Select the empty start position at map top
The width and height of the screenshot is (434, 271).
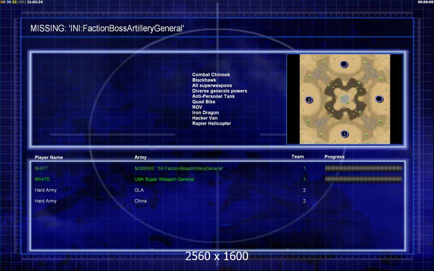click(x=344, y=65)
